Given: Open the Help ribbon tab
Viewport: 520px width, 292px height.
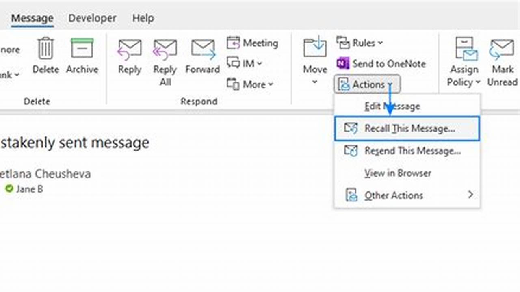Looking at the screenshot, I should (x=143, y=18).
